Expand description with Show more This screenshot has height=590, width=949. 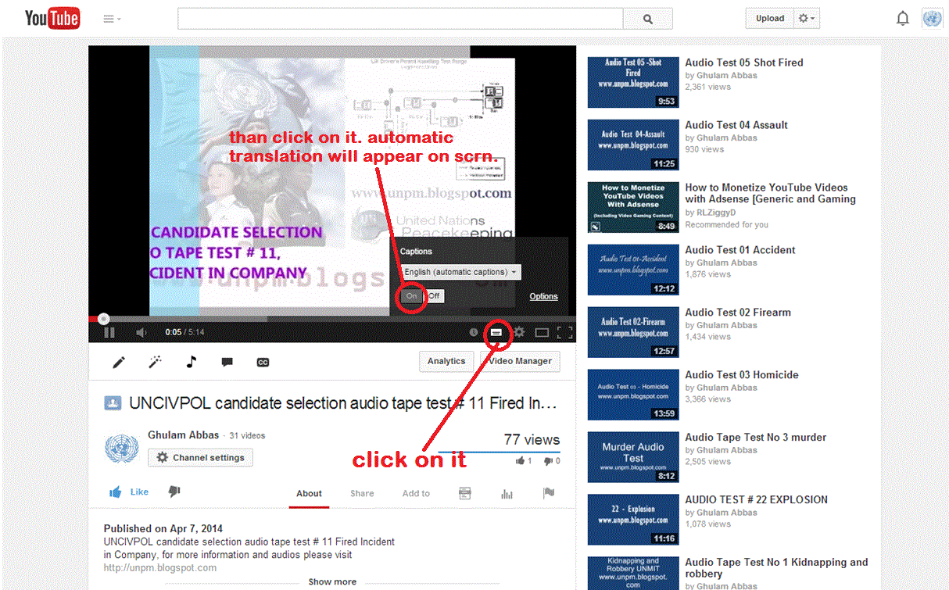point(332,581)
